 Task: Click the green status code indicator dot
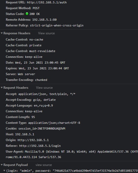[27, 14]
